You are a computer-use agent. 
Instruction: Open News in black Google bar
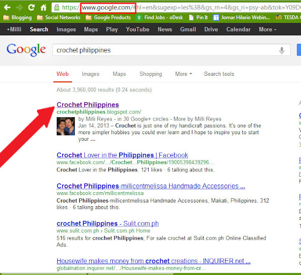165,29
